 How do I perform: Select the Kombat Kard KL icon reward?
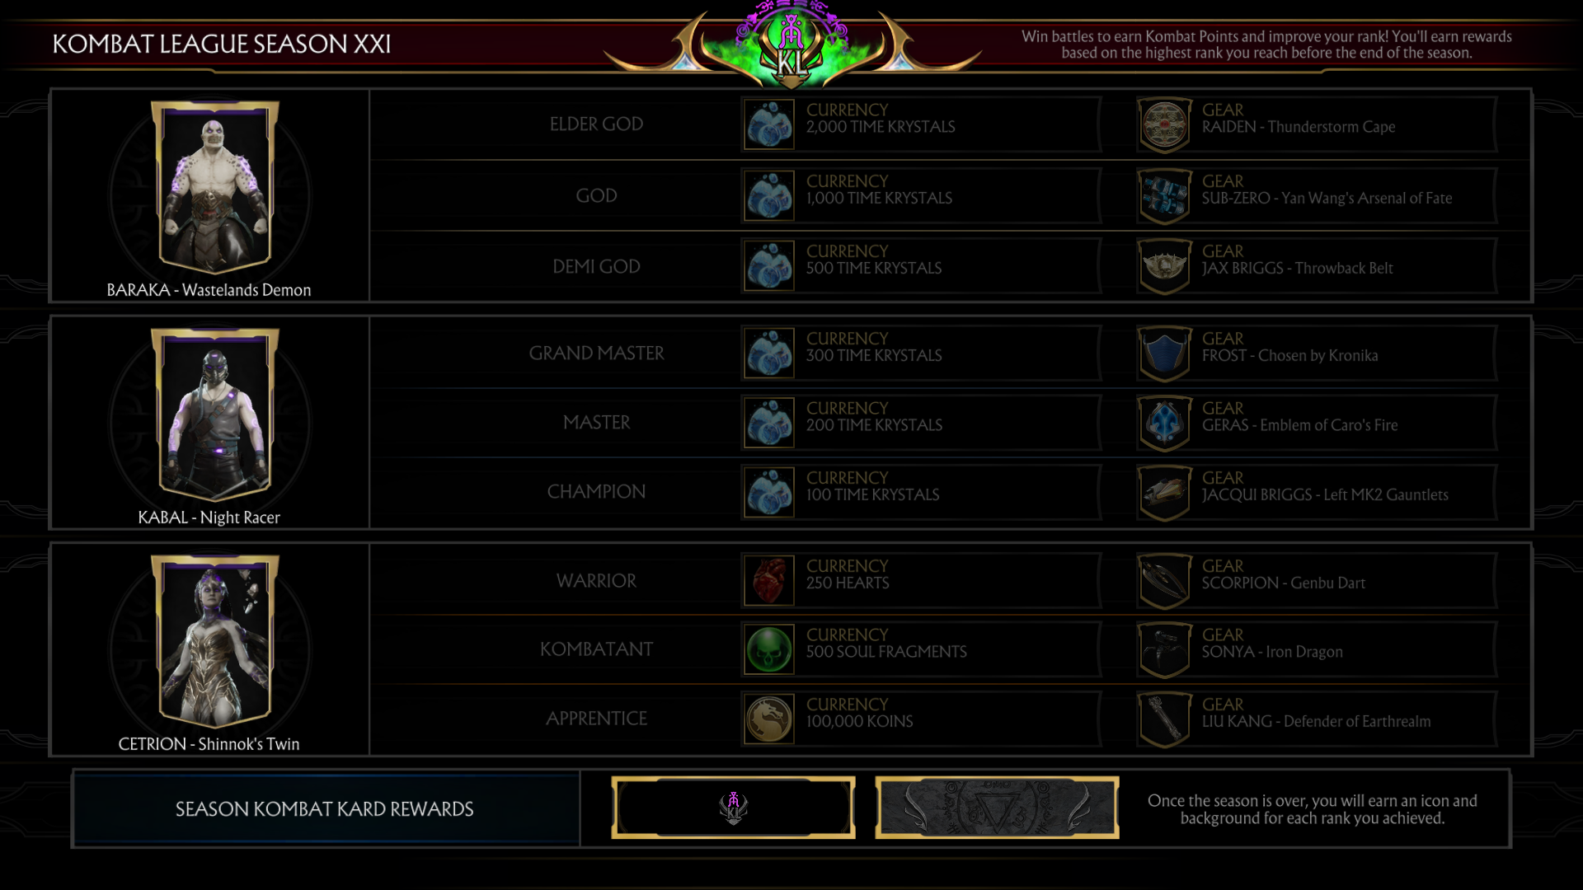[733, 808]
